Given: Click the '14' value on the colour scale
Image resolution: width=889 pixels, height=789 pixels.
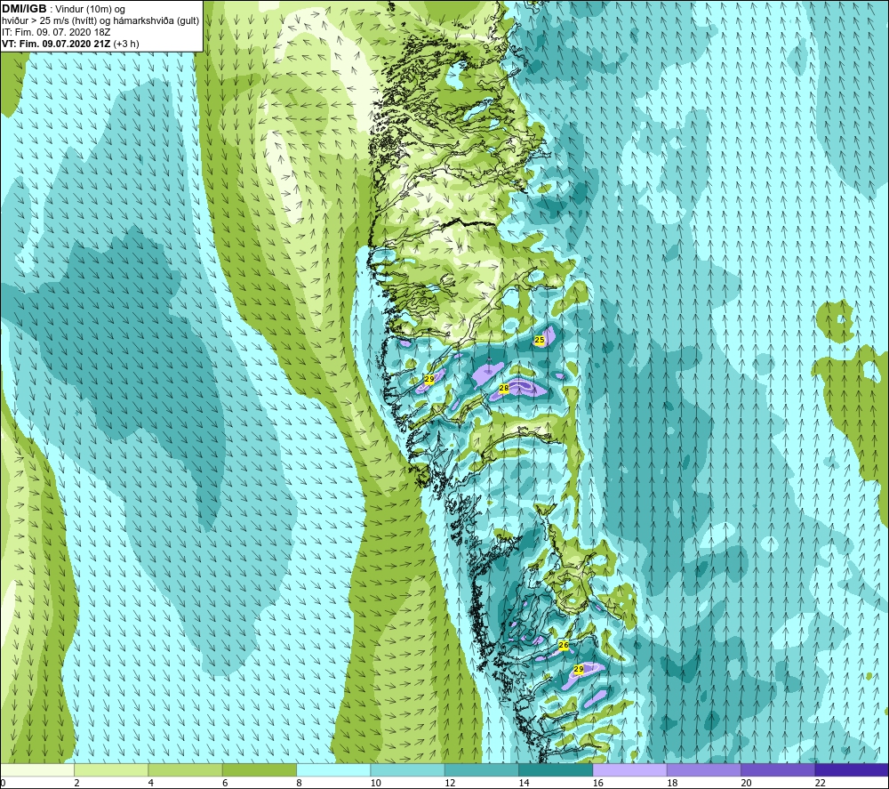Looking at the screenshot, I should point(524,783).
